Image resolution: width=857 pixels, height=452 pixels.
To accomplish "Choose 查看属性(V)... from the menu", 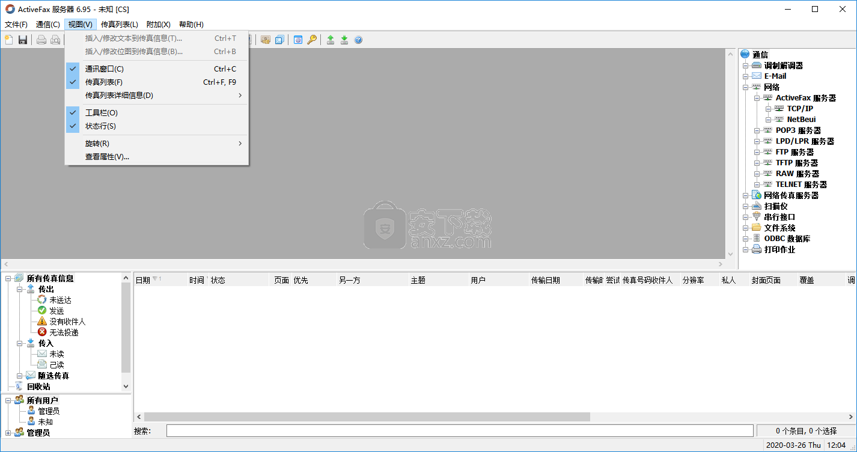I will point(157,156).
